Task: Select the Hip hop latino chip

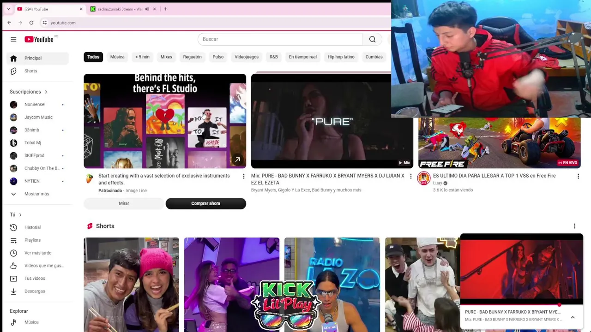Action: tap(341, 57)
